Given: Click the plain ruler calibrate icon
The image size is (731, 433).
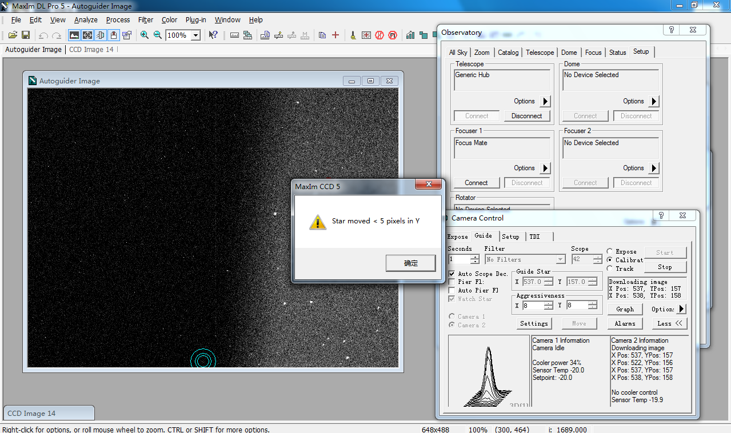Looking at the screenshot, I should (x=234, y=35).
